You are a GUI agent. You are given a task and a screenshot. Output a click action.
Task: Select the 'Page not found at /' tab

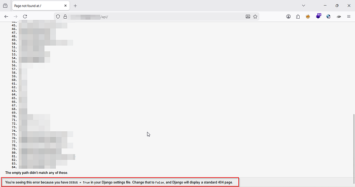41,6
